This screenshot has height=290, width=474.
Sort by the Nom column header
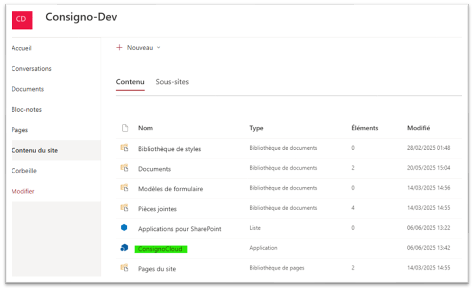click(145, 128)
